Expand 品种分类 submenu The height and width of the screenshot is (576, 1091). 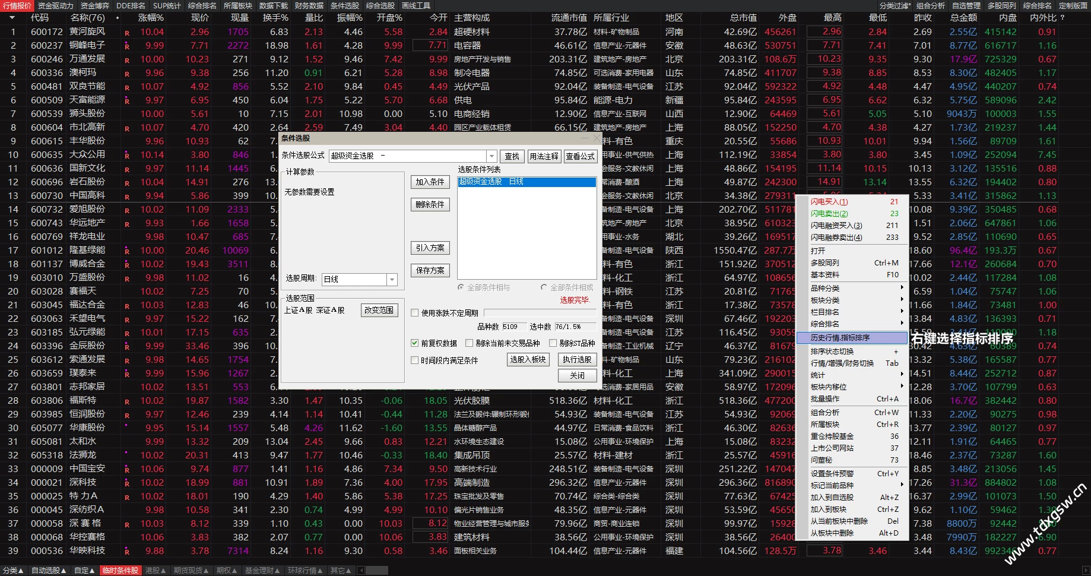(x=852, y=288)
